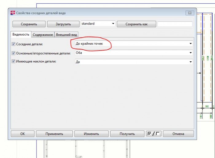Click the Загрузить button
Viewport: 215px width, 158px height.
(63, 24)
